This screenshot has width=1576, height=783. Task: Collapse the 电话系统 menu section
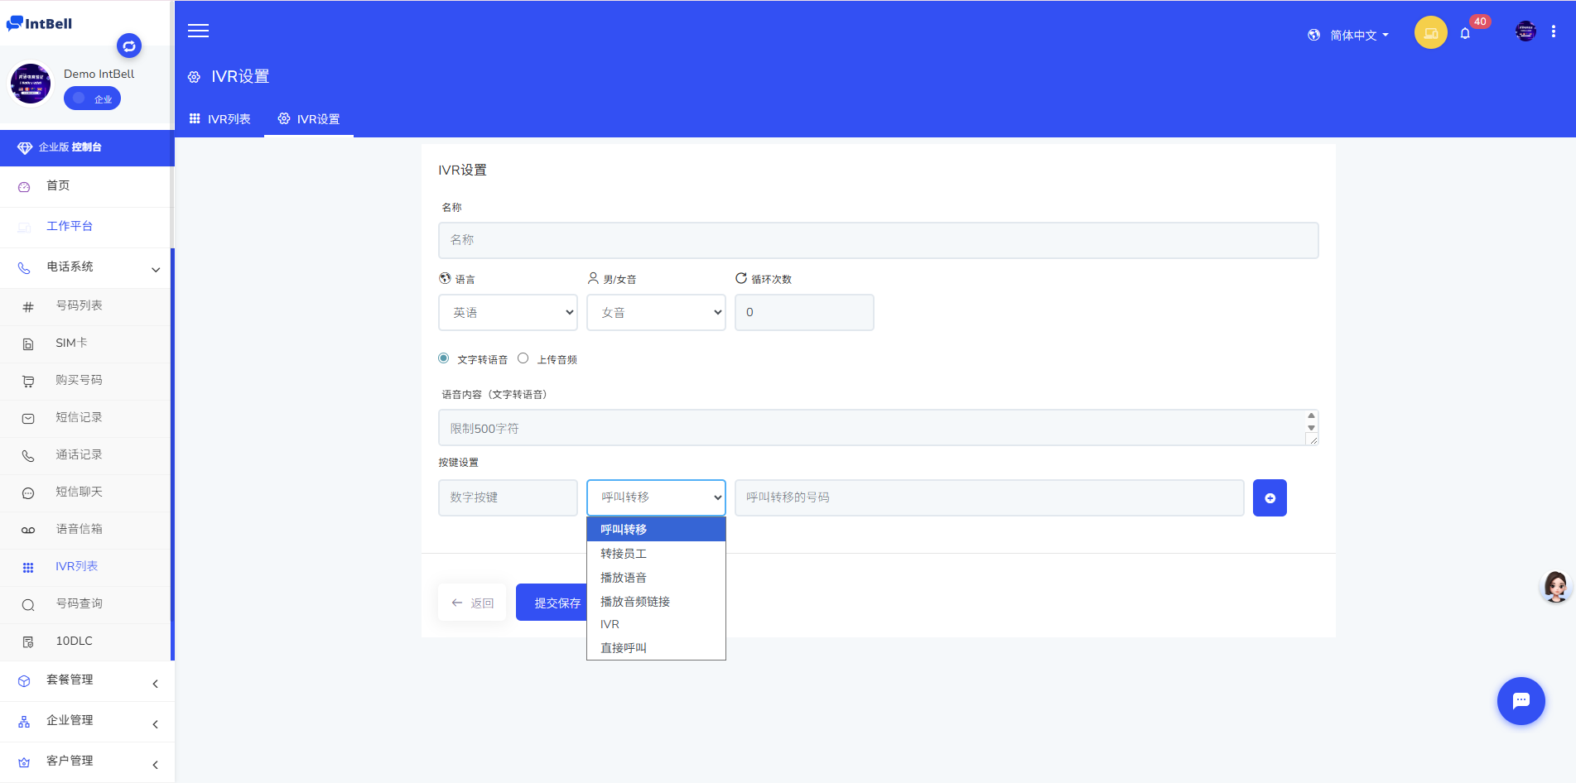(x=86, y=267)
